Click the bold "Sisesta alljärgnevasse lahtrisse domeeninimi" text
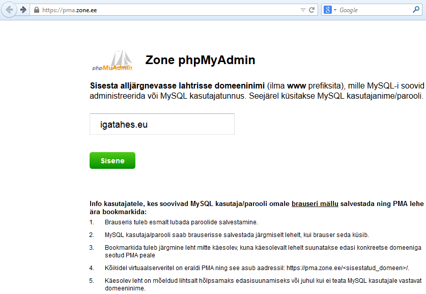426x294 pixels. click(177, 85)
